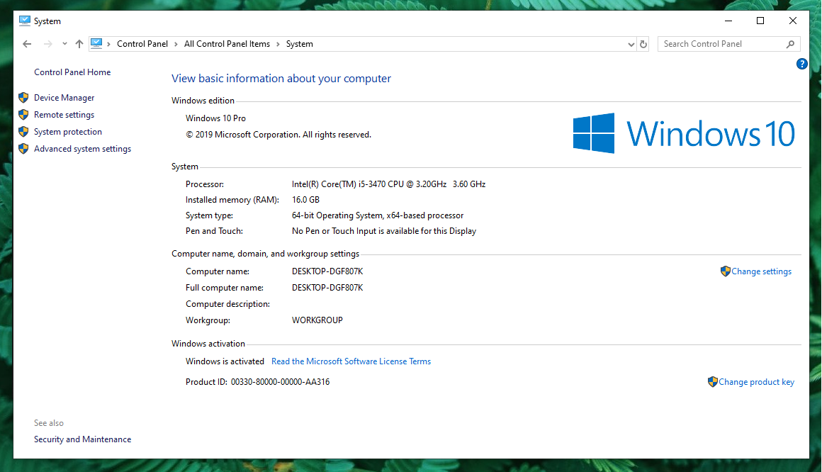The height and width of the screenshot is (472, 822).
Task: Open Remote settings link
Action: point(64,115)
